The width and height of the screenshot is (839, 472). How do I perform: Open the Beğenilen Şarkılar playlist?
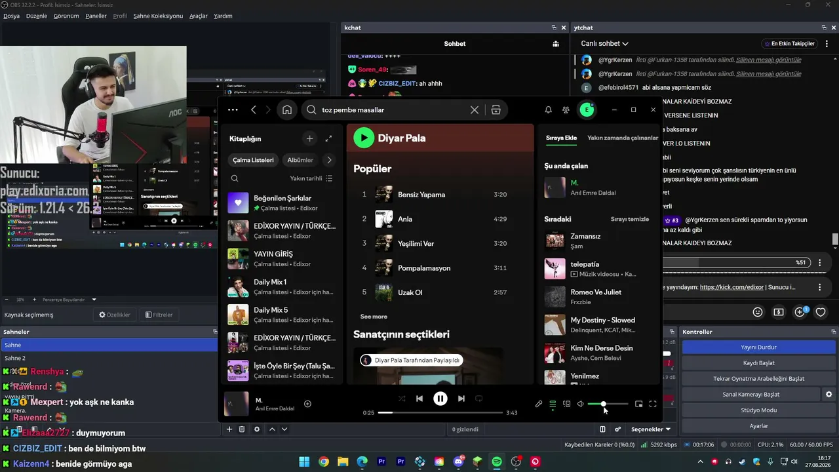point(282,203)
